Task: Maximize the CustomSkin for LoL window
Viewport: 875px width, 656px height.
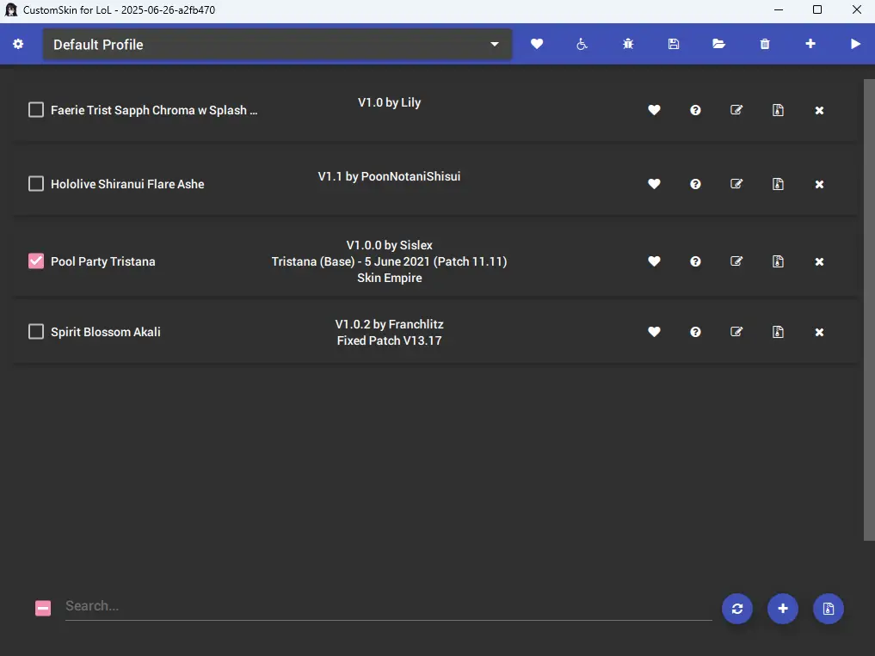Action: [x=817, y=9]
